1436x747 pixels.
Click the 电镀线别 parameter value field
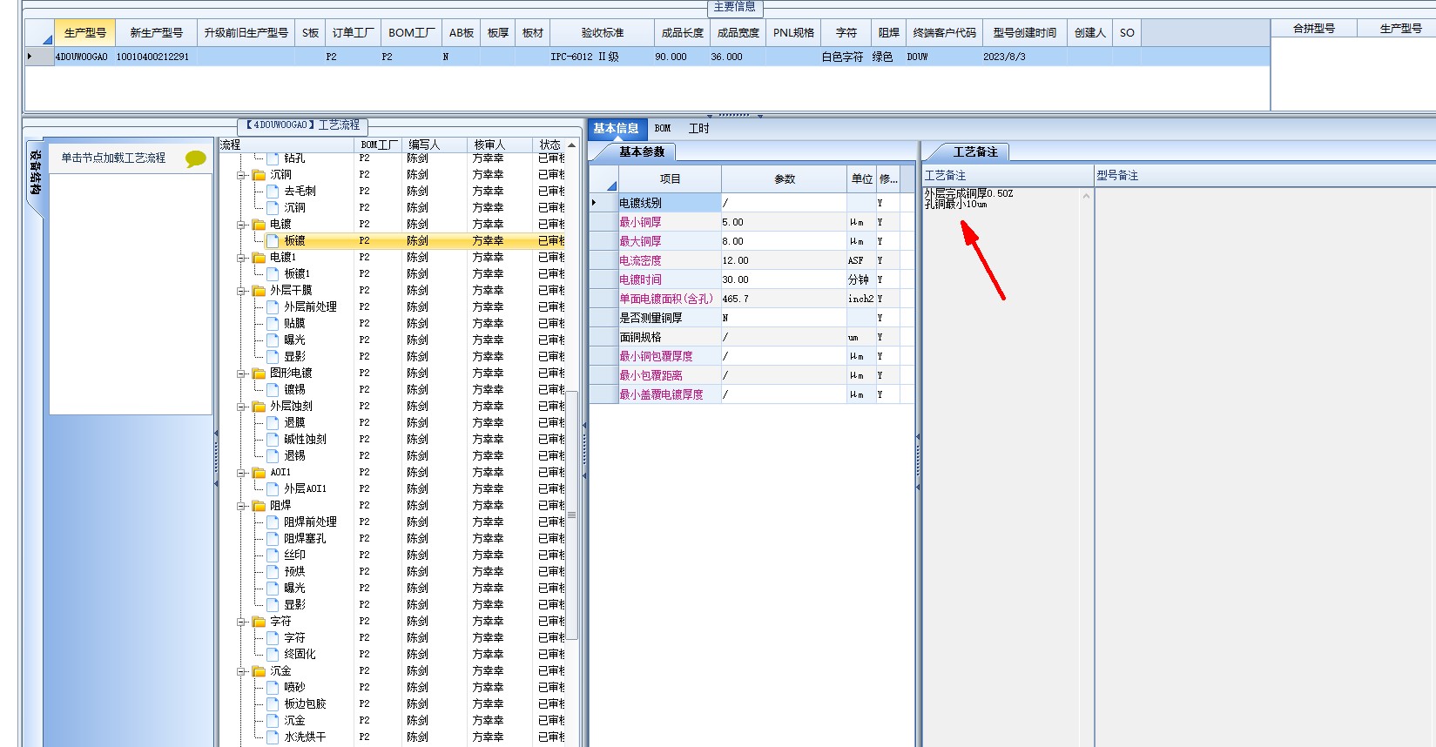[784, 203]
